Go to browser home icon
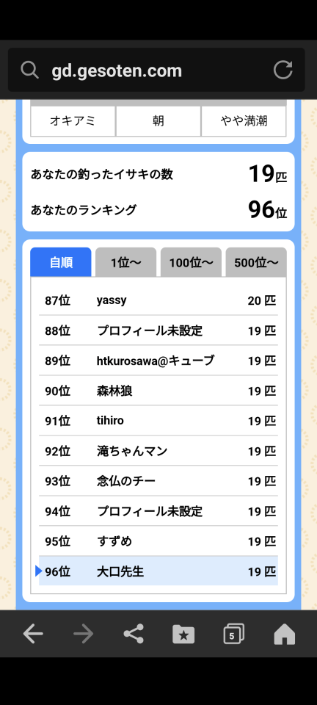This screenshot has width=317, height=705. pyautogui.click(x=285, y=634)
